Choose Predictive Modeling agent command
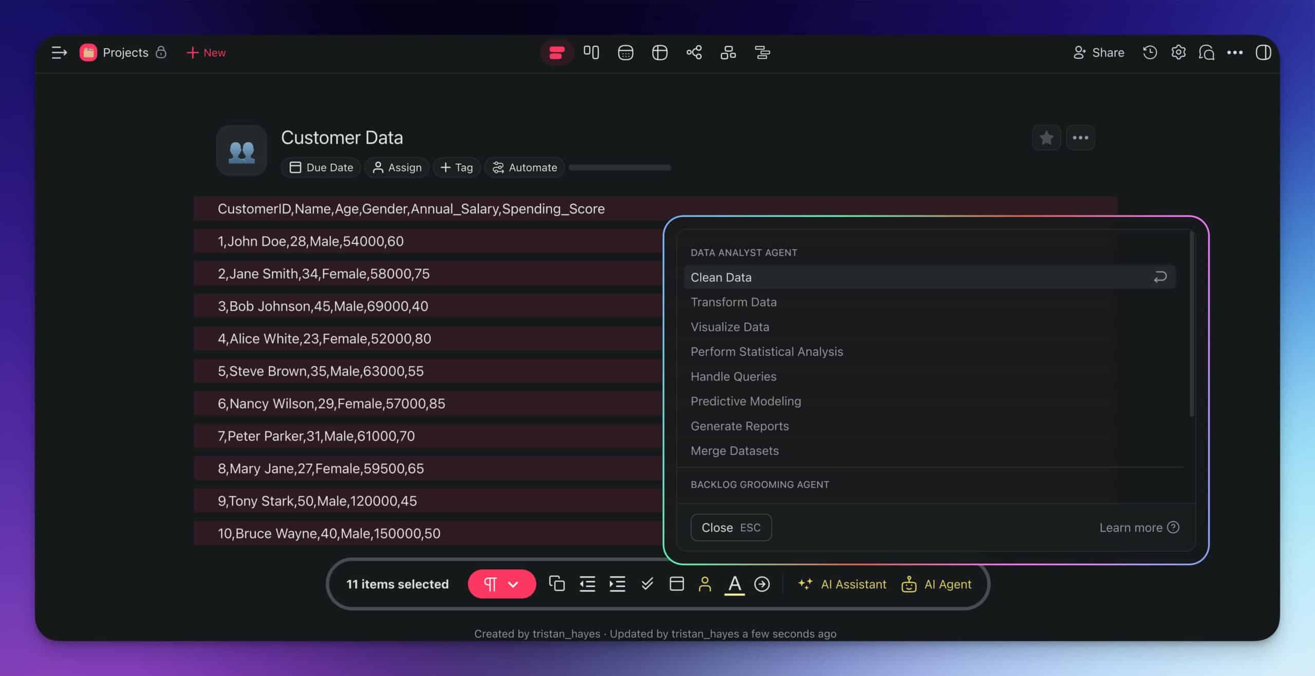Viewport: 1315px width, 676px height. tap(745, 401)
